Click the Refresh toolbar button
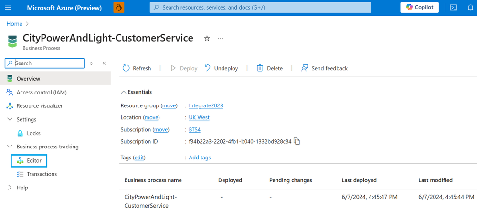The width and height of the screenshot is (477, 210). [x=137, y=68]
